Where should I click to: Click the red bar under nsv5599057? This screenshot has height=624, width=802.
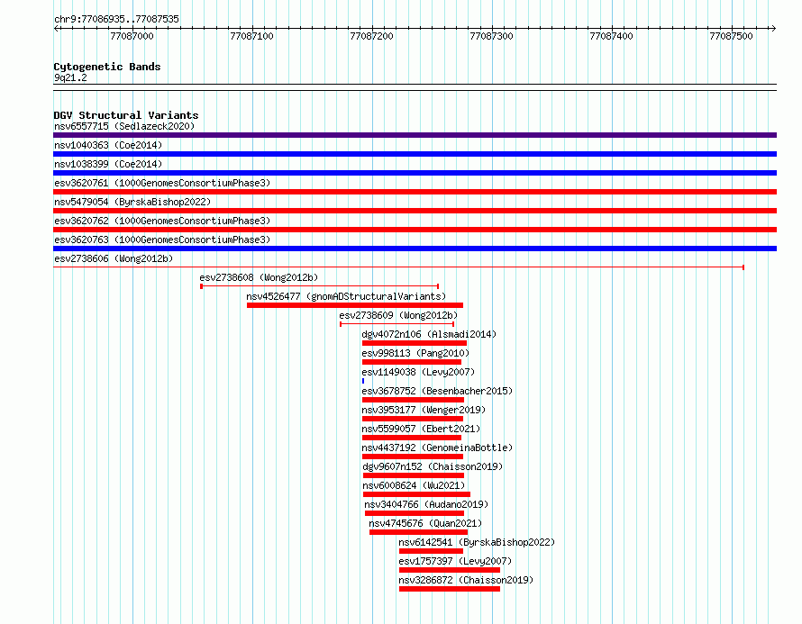click(412, 438)
